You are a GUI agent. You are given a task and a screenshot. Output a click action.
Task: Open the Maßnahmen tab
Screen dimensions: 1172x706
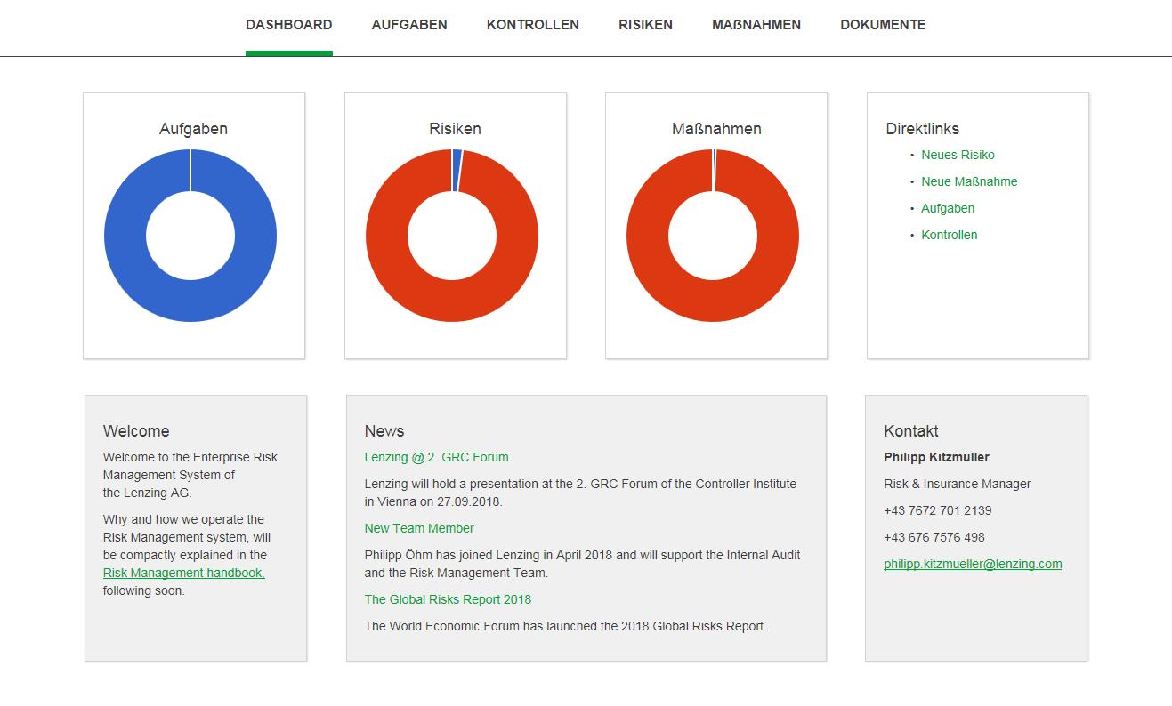pyautogui.click(x=756, y=25)
